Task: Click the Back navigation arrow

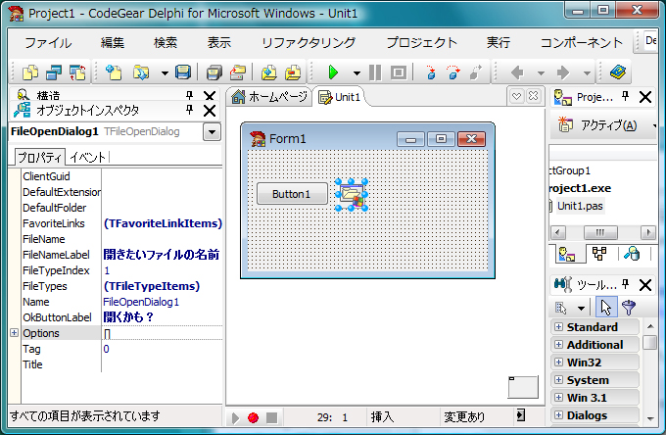Action: (517, 72)
